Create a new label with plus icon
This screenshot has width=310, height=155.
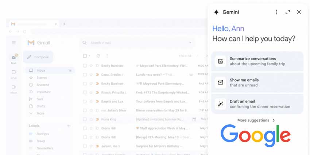(x=69, y=126)
